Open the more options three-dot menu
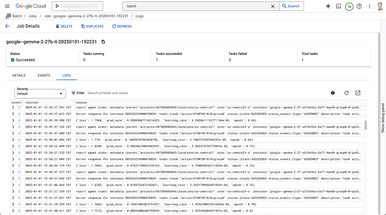This screenshot has width=386, height=215. point(369,6)
